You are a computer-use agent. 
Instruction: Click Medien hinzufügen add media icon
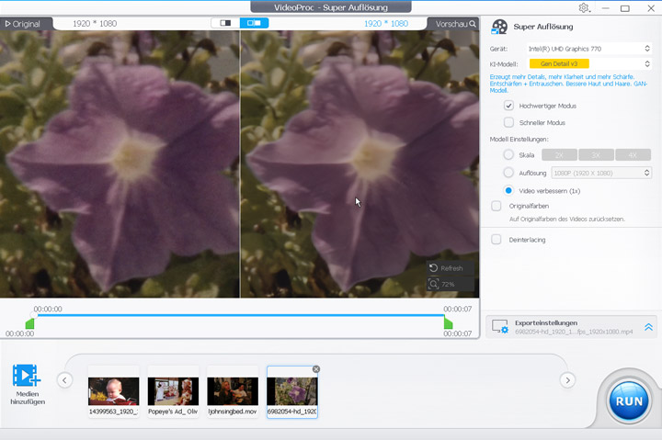pos(27,375)
